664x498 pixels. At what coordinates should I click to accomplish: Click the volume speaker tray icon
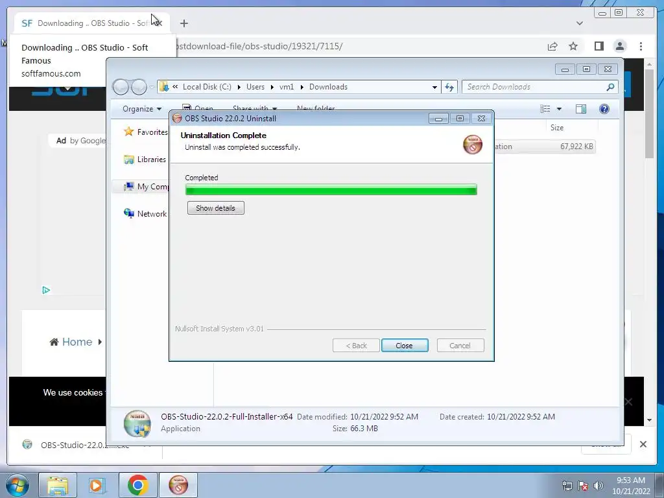point(598,486)
